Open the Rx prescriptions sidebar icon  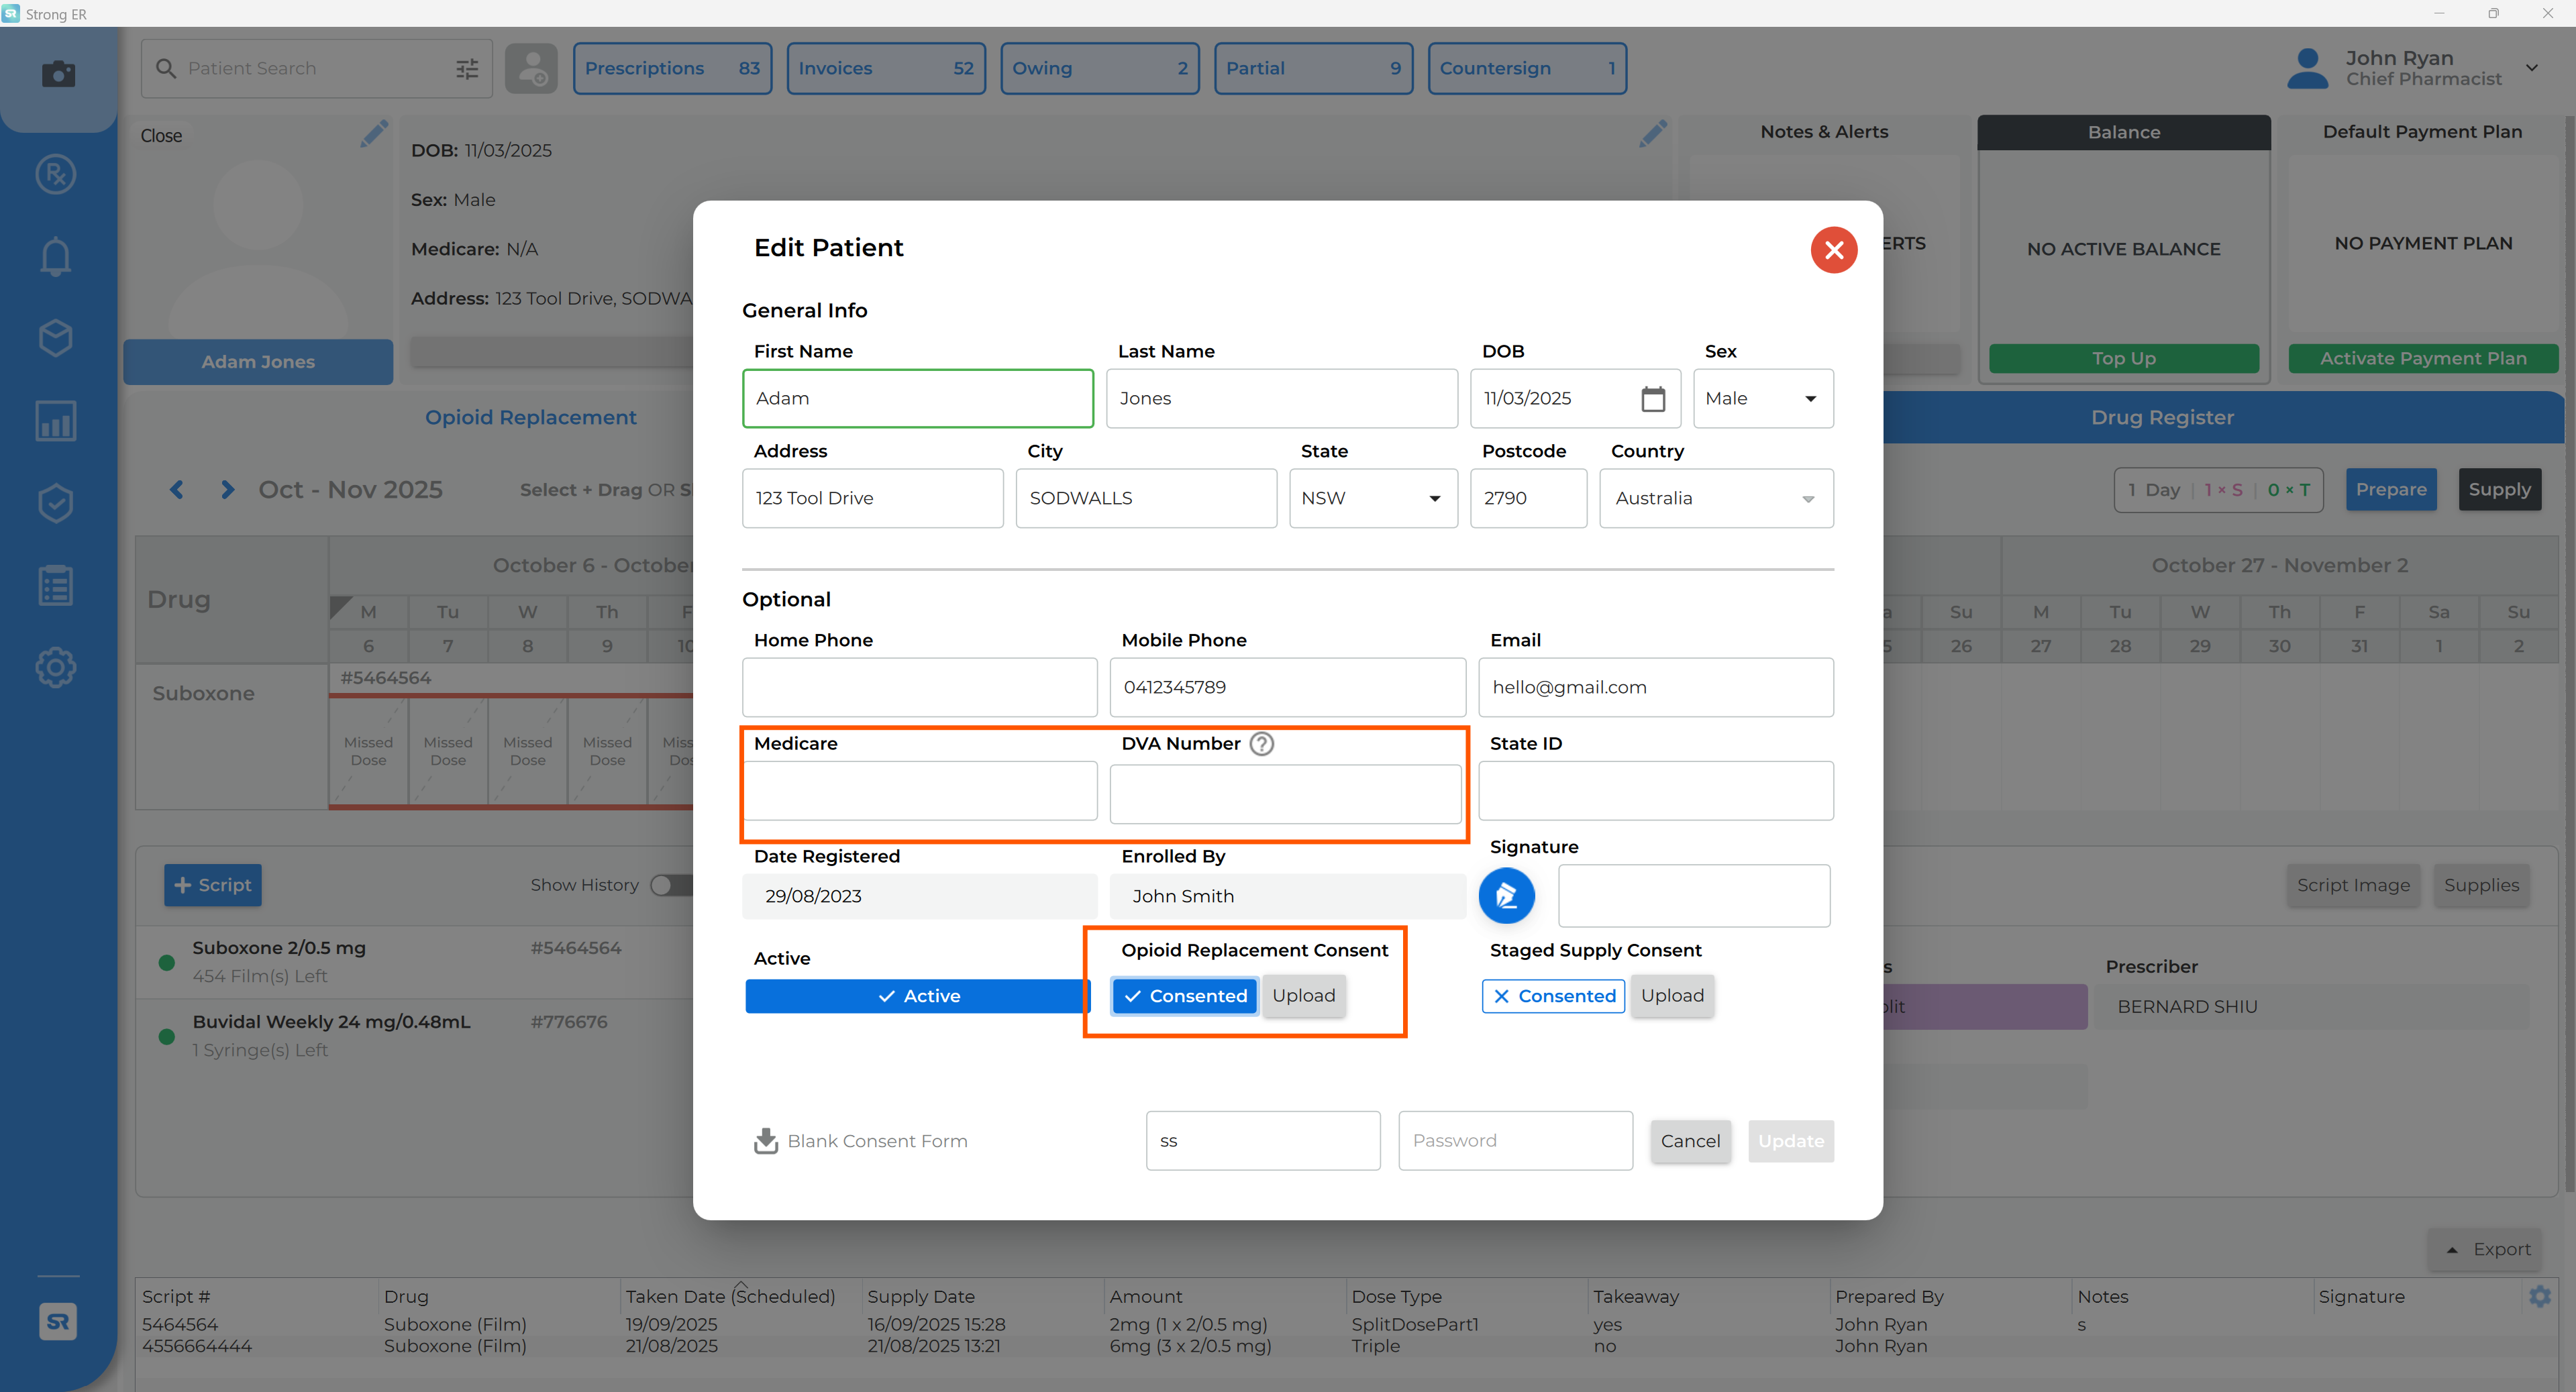[56, 175]
